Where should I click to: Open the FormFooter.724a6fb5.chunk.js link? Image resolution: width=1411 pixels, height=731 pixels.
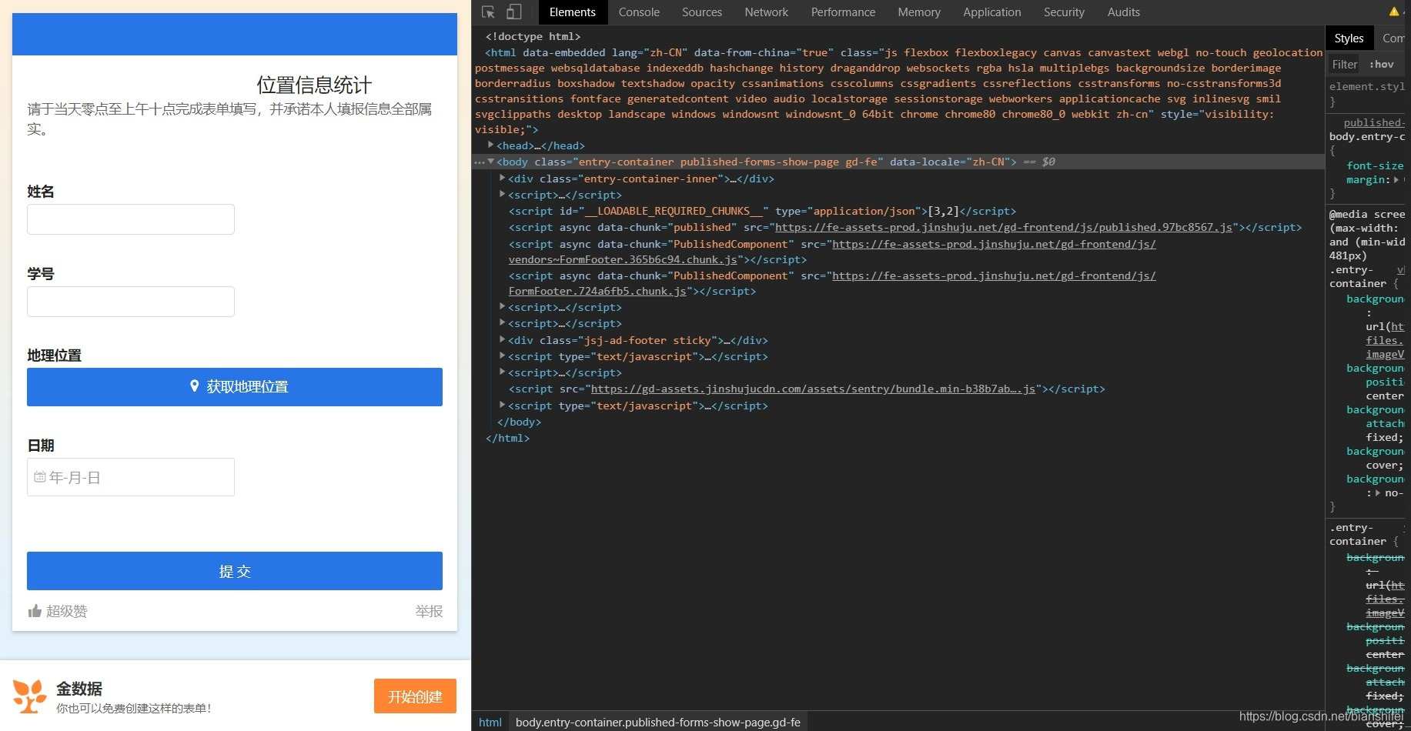tap(597, 291)
